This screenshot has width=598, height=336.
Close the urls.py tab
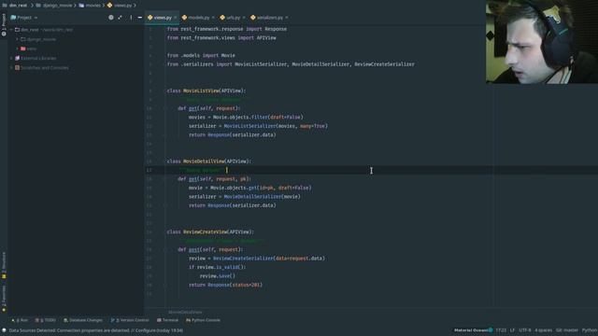click(244, 18)
